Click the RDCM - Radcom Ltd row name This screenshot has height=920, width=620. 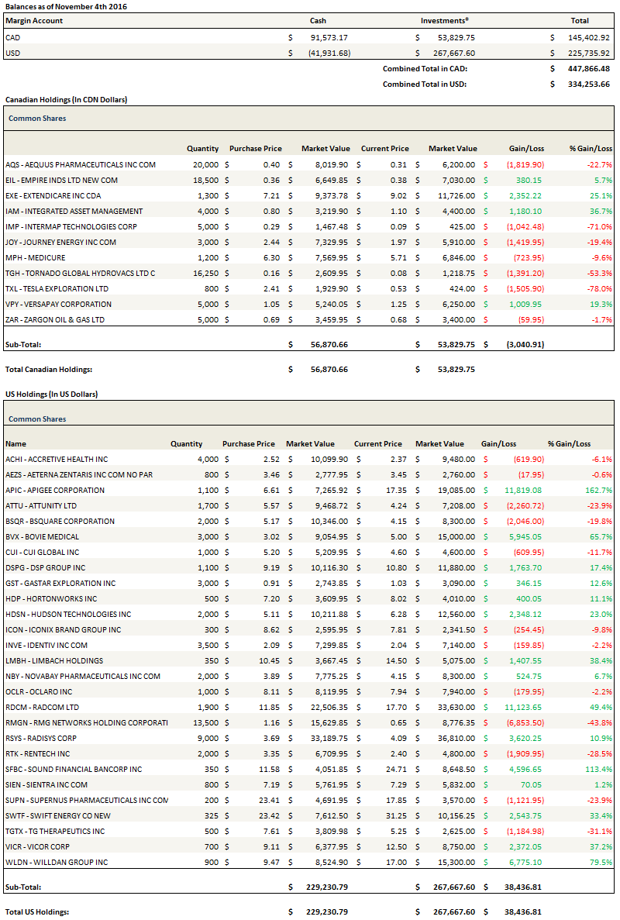(44, 707)
